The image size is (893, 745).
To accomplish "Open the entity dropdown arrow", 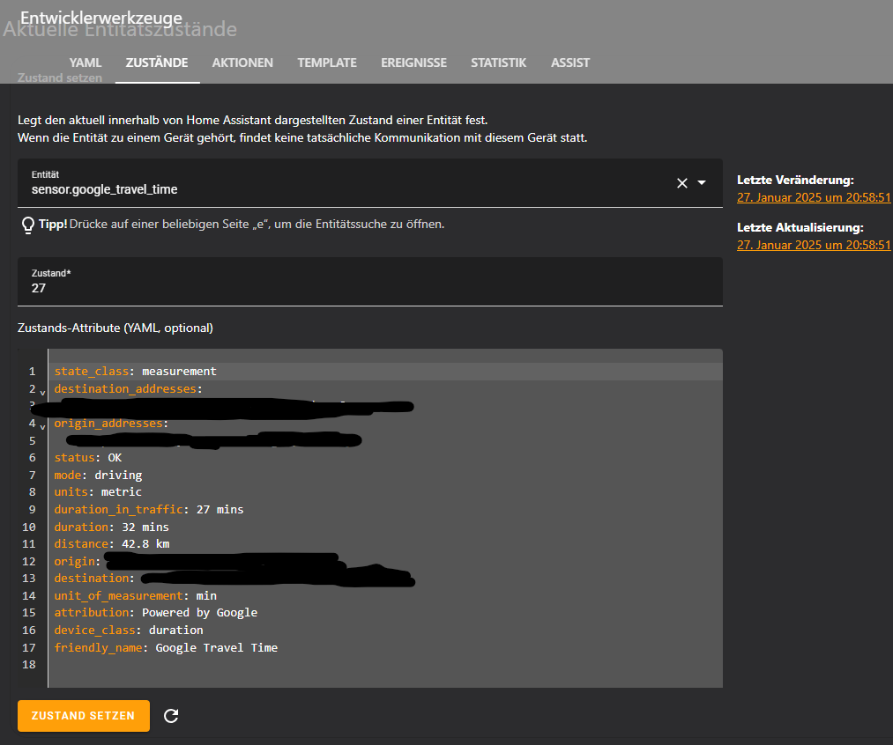I will [x=702, y=183].
